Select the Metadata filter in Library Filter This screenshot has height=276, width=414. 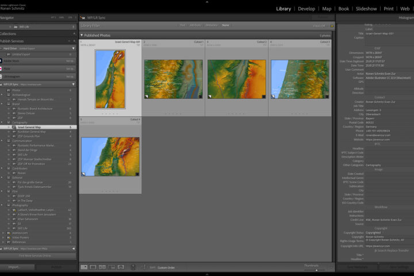coord(212,25)
